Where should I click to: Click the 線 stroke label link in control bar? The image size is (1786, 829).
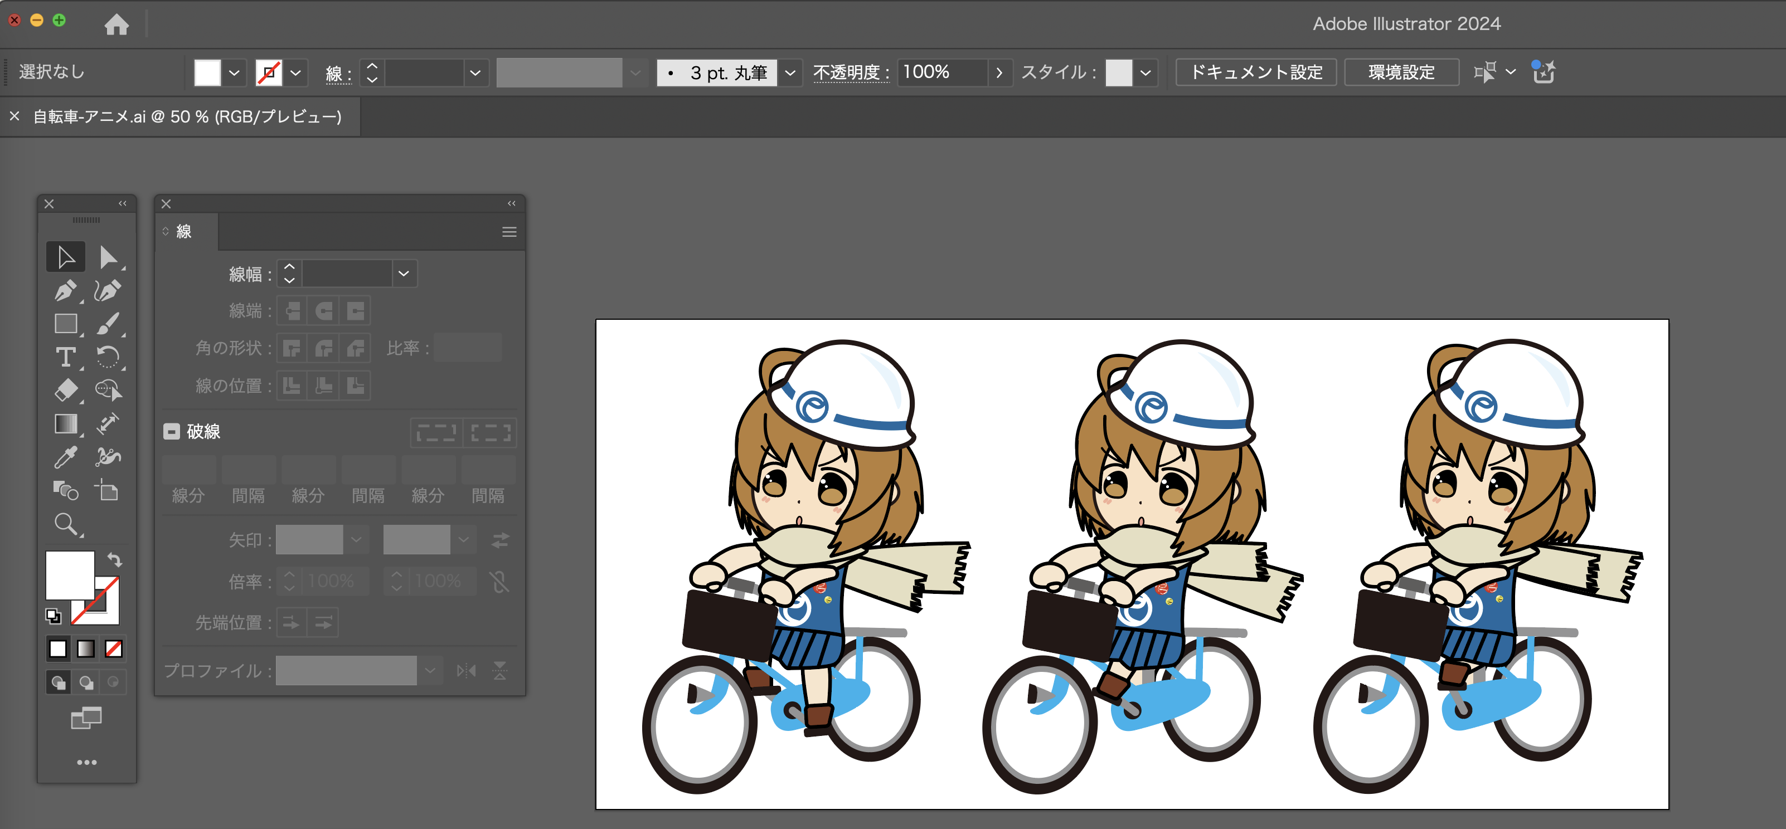click(338, 73)
